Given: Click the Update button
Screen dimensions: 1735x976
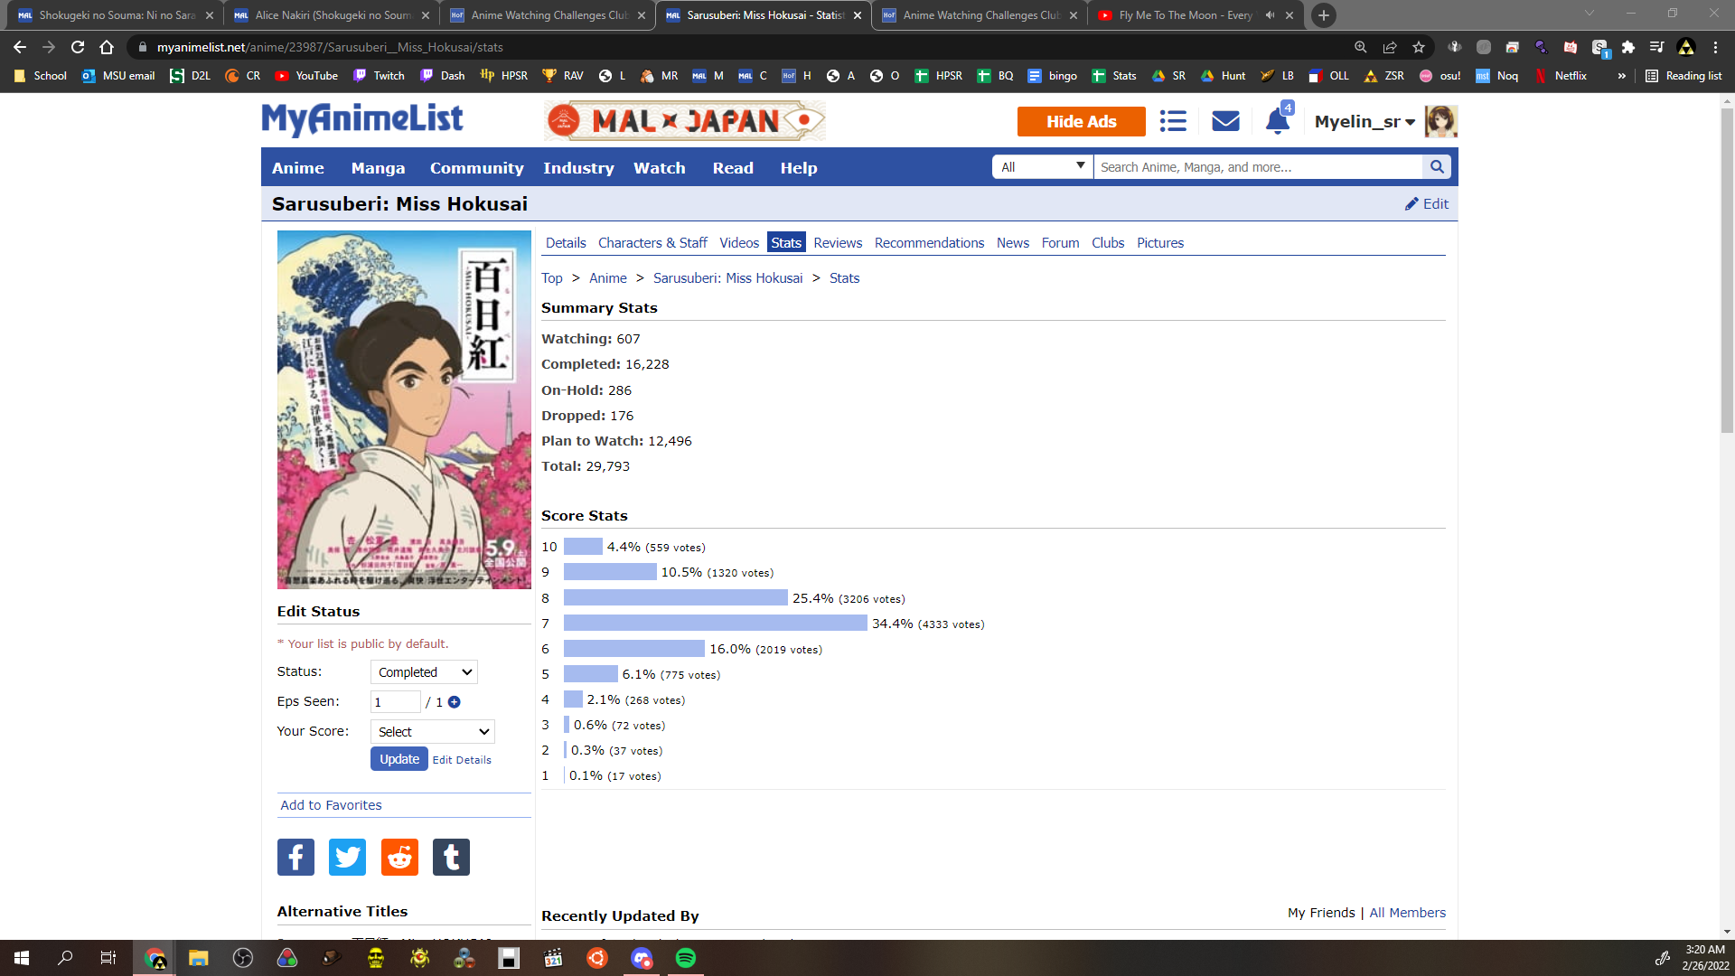Looking at the screenshot, I should (399, 759).
